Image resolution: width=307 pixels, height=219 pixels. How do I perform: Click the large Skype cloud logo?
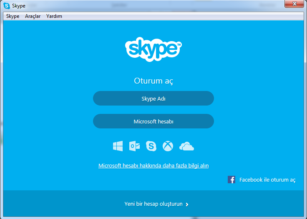153,49
